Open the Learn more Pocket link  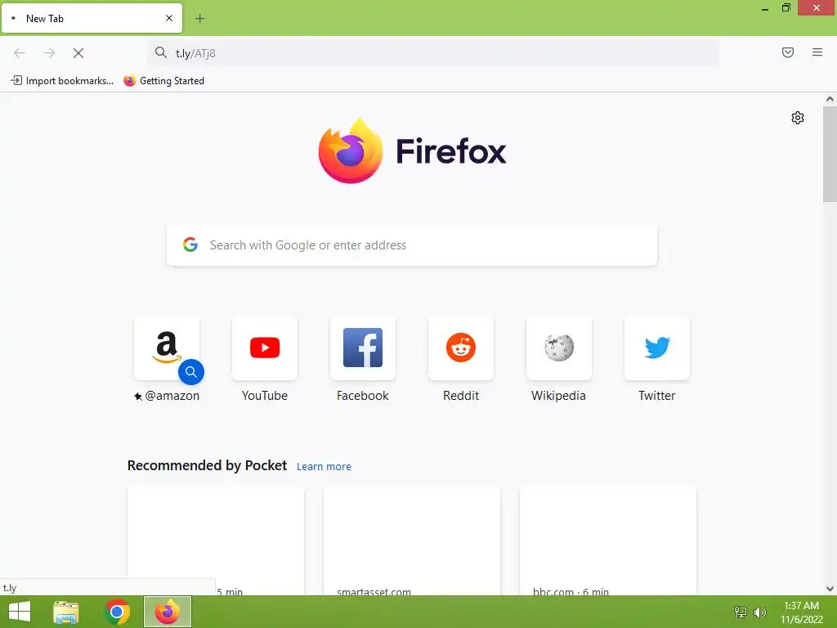(x=324, y=466)
